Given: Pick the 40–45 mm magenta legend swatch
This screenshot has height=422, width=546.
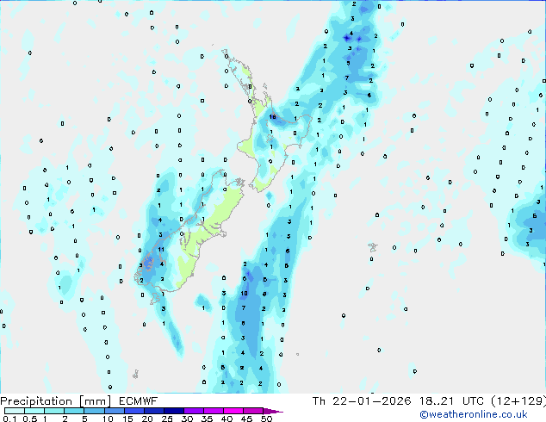Looking at the screenshot, I should [x=233, y=411].
